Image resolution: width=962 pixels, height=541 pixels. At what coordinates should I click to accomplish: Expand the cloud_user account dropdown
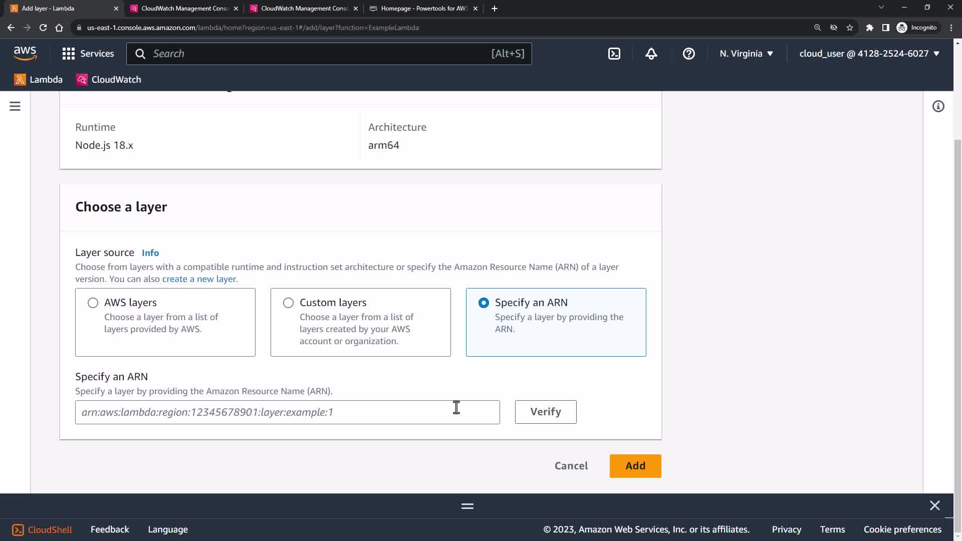[869, 54]
